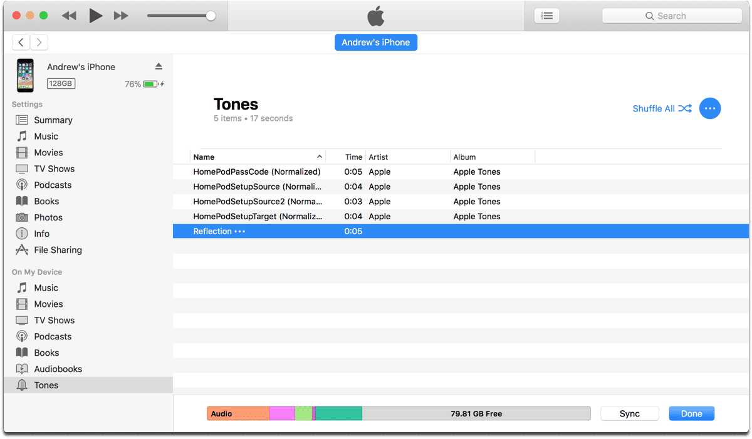Viewport: 752px width, 439px height.
Task: Open Podcasts under Settings section
Action: tap(53, 185)
